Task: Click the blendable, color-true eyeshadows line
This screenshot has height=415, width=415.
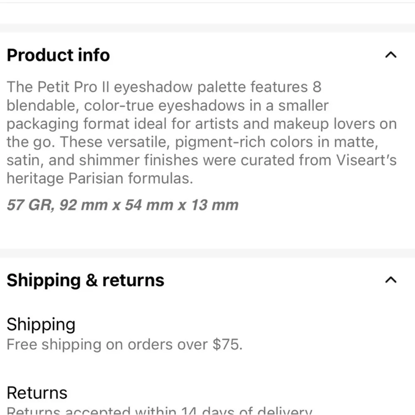Action: [167, 105]
